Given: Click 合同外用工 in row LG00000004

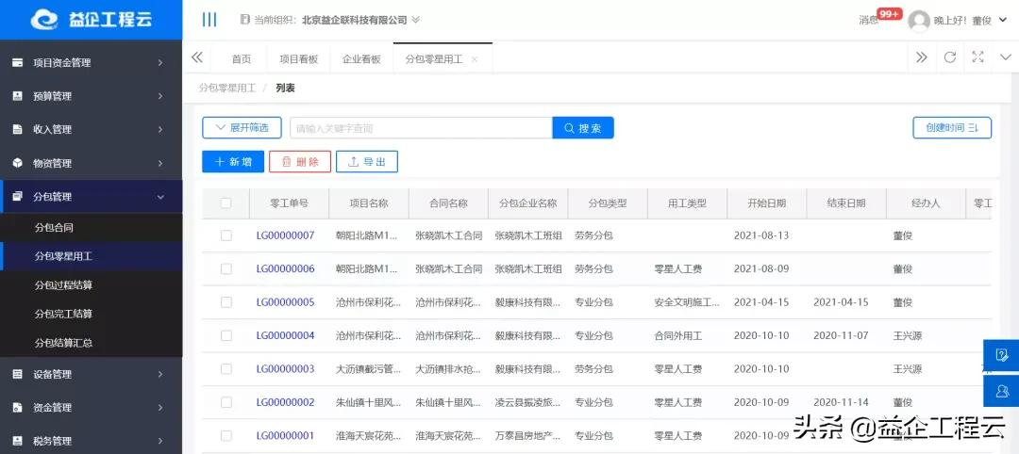Looking at the screenshot, I should 677,335.
